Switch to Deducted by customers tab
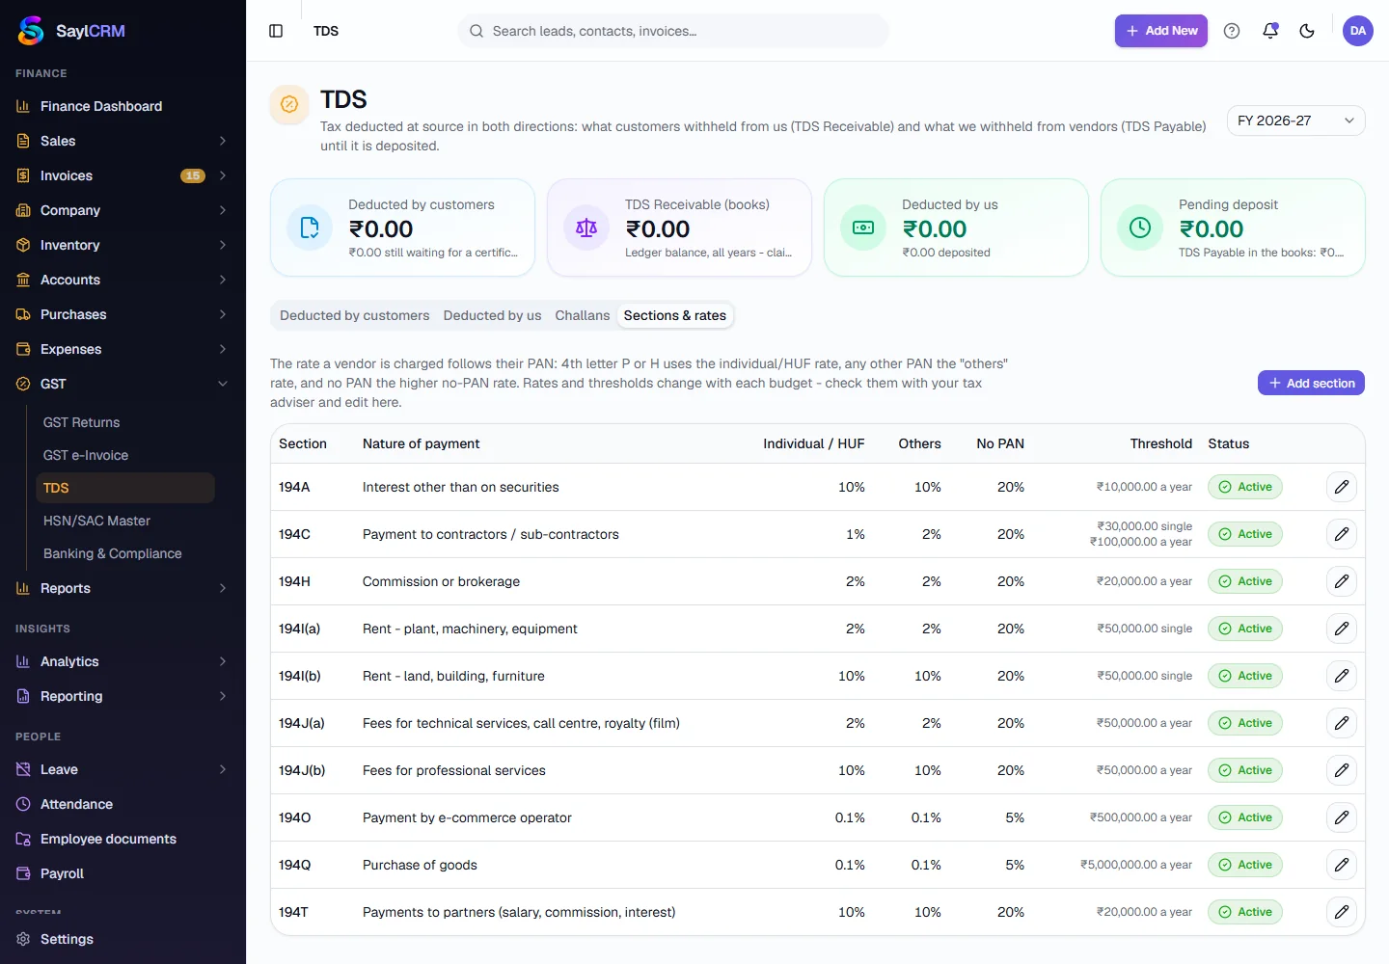Screen dimensions: 1389x964 pyautogui.click(x=355, y=315)
